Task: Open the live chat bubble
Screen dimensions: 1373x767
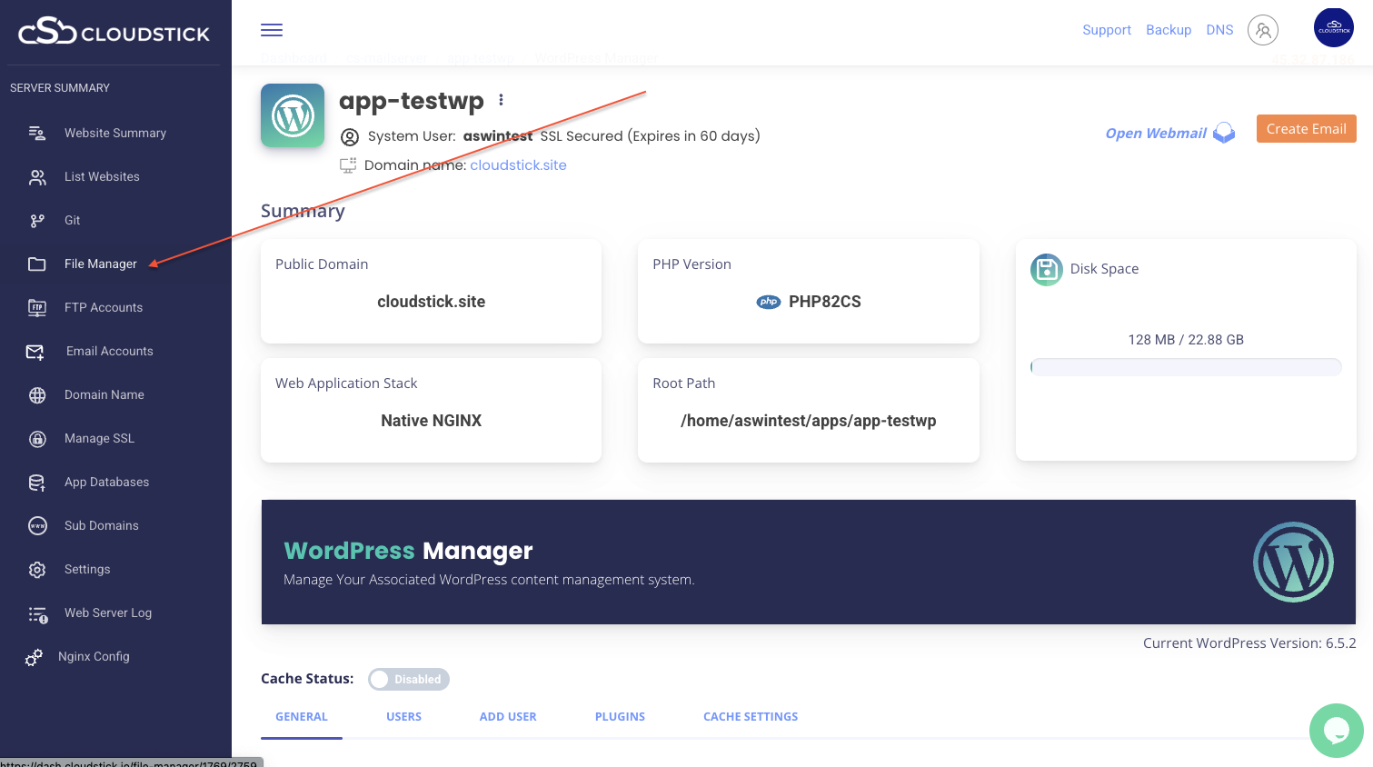Action: pyautogui.click(x=1336, y=731)
